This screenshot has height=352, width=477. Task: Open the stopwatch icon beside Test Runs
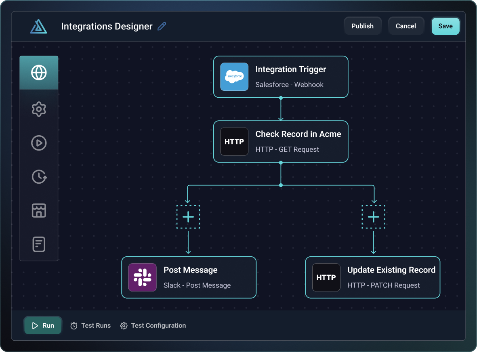73,325
